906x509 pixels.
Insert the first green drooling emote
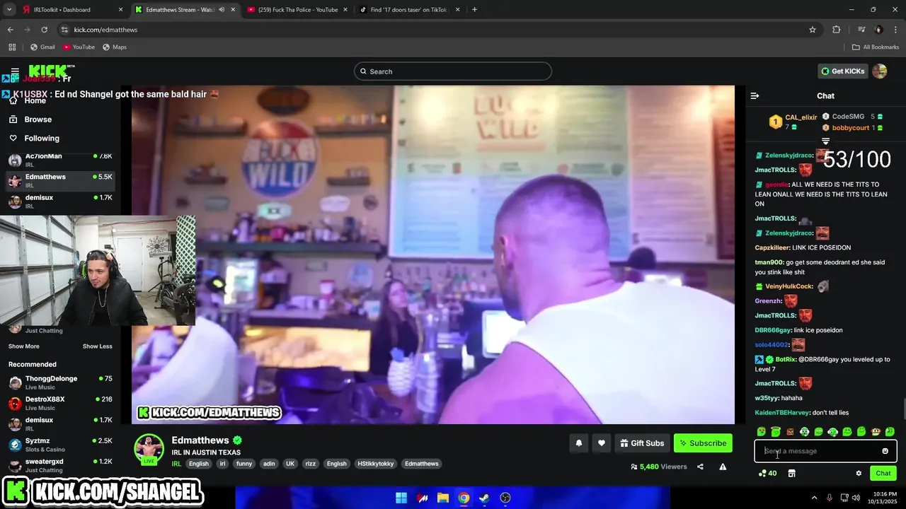[762, 431]
